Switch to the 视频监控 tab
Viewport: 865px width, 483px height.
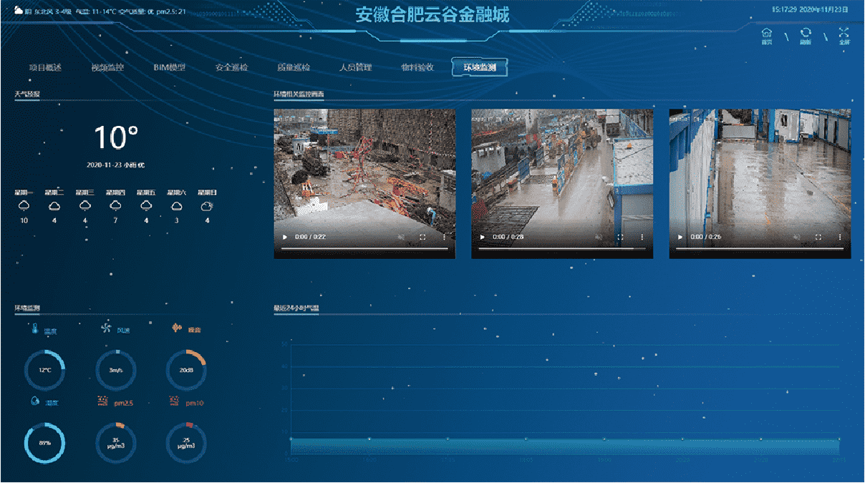(107, 67)
